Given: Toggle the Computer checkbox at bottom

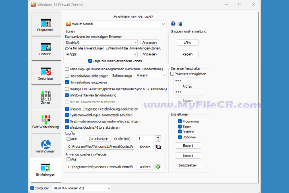Looking at the screenshot, I should 32,188.
